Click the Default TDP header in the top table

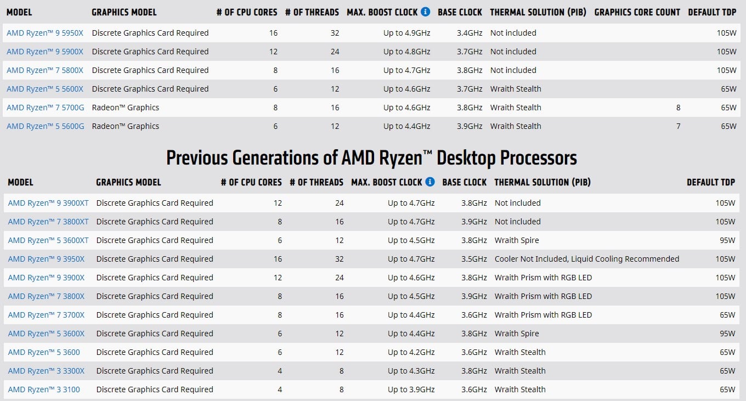coord(712,12)
